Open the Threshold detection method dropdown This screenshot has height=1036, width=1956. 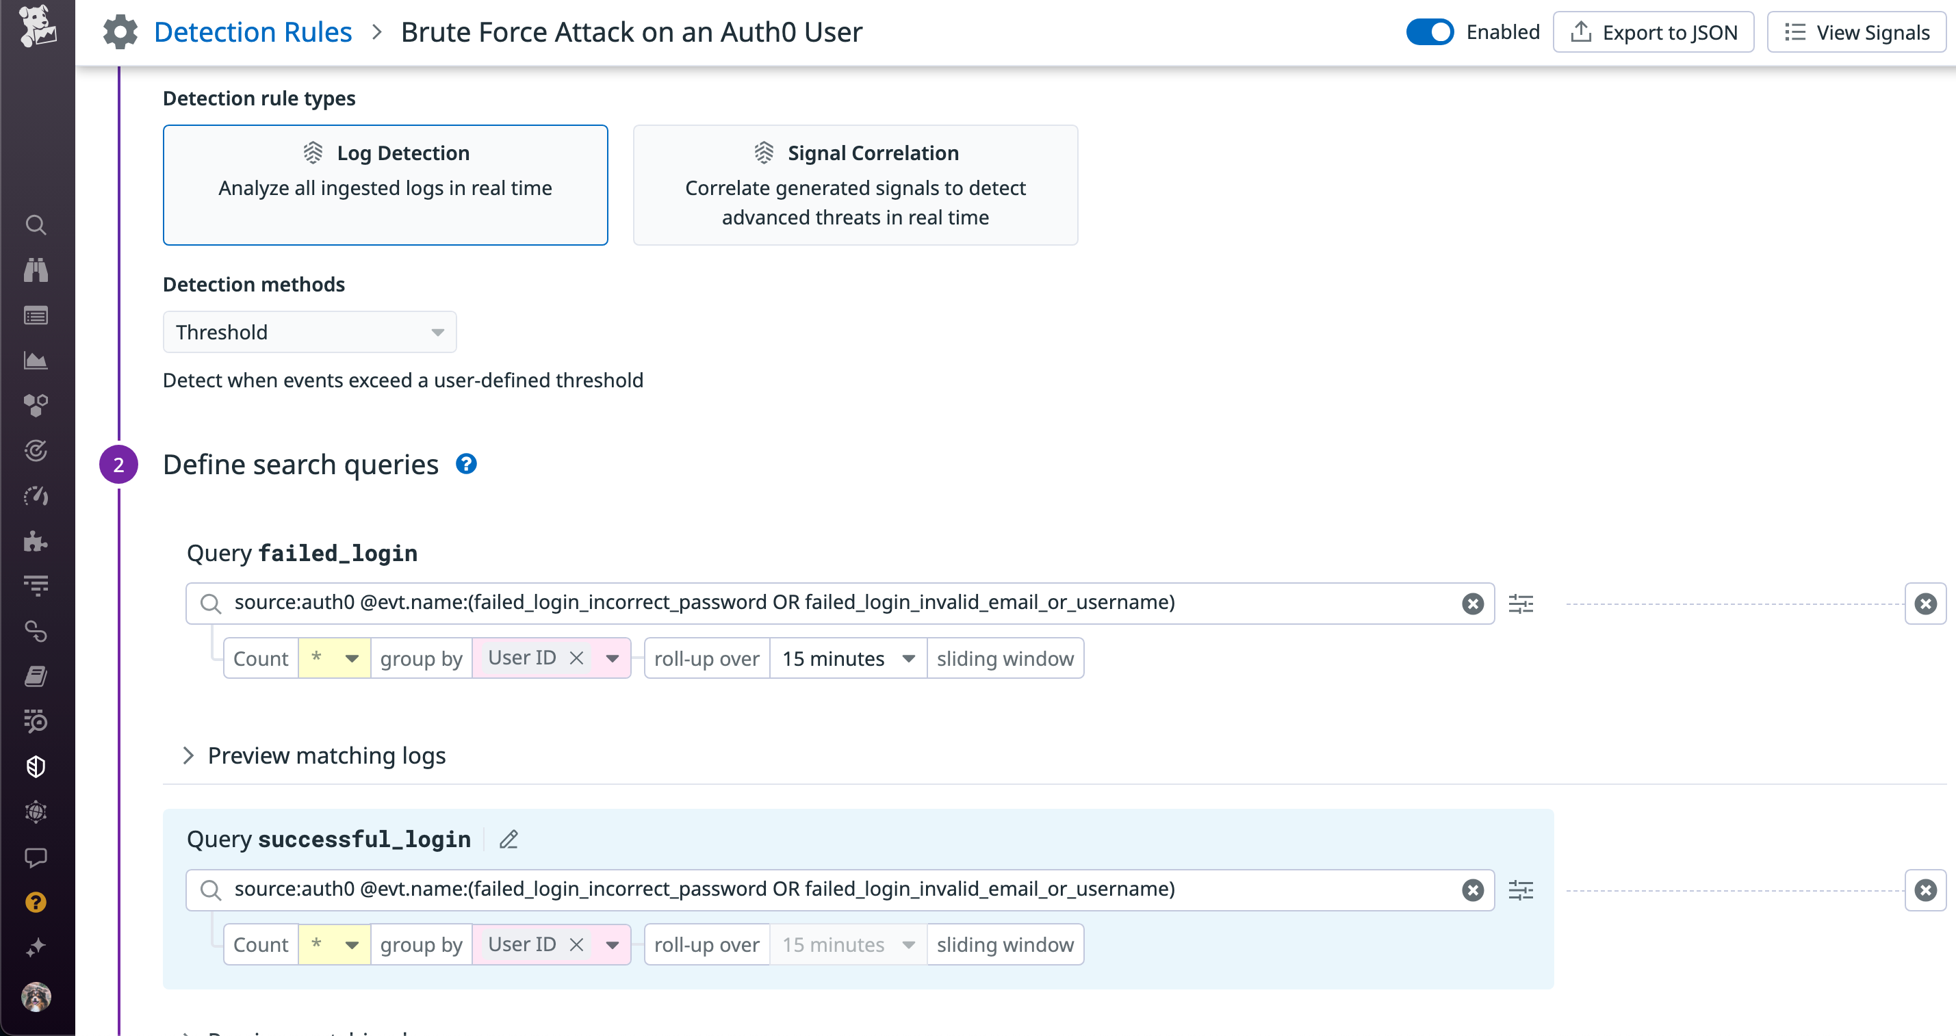coord(309,332)
